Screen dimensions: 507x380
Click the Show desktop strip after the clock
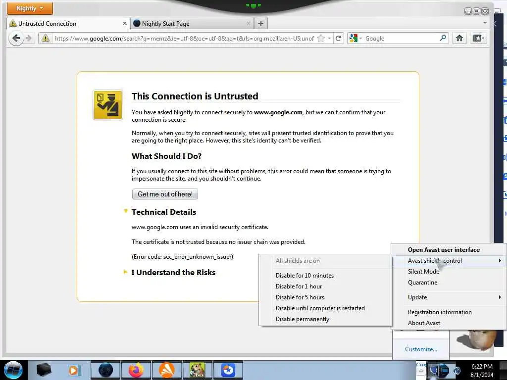click(x=504, y=370)
